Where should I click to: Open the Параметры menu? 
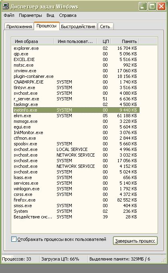coord(30,15)
